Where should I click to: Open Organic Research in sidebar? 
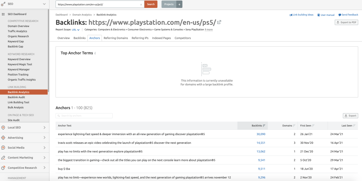pyautogui.click(x=18, y=36)
